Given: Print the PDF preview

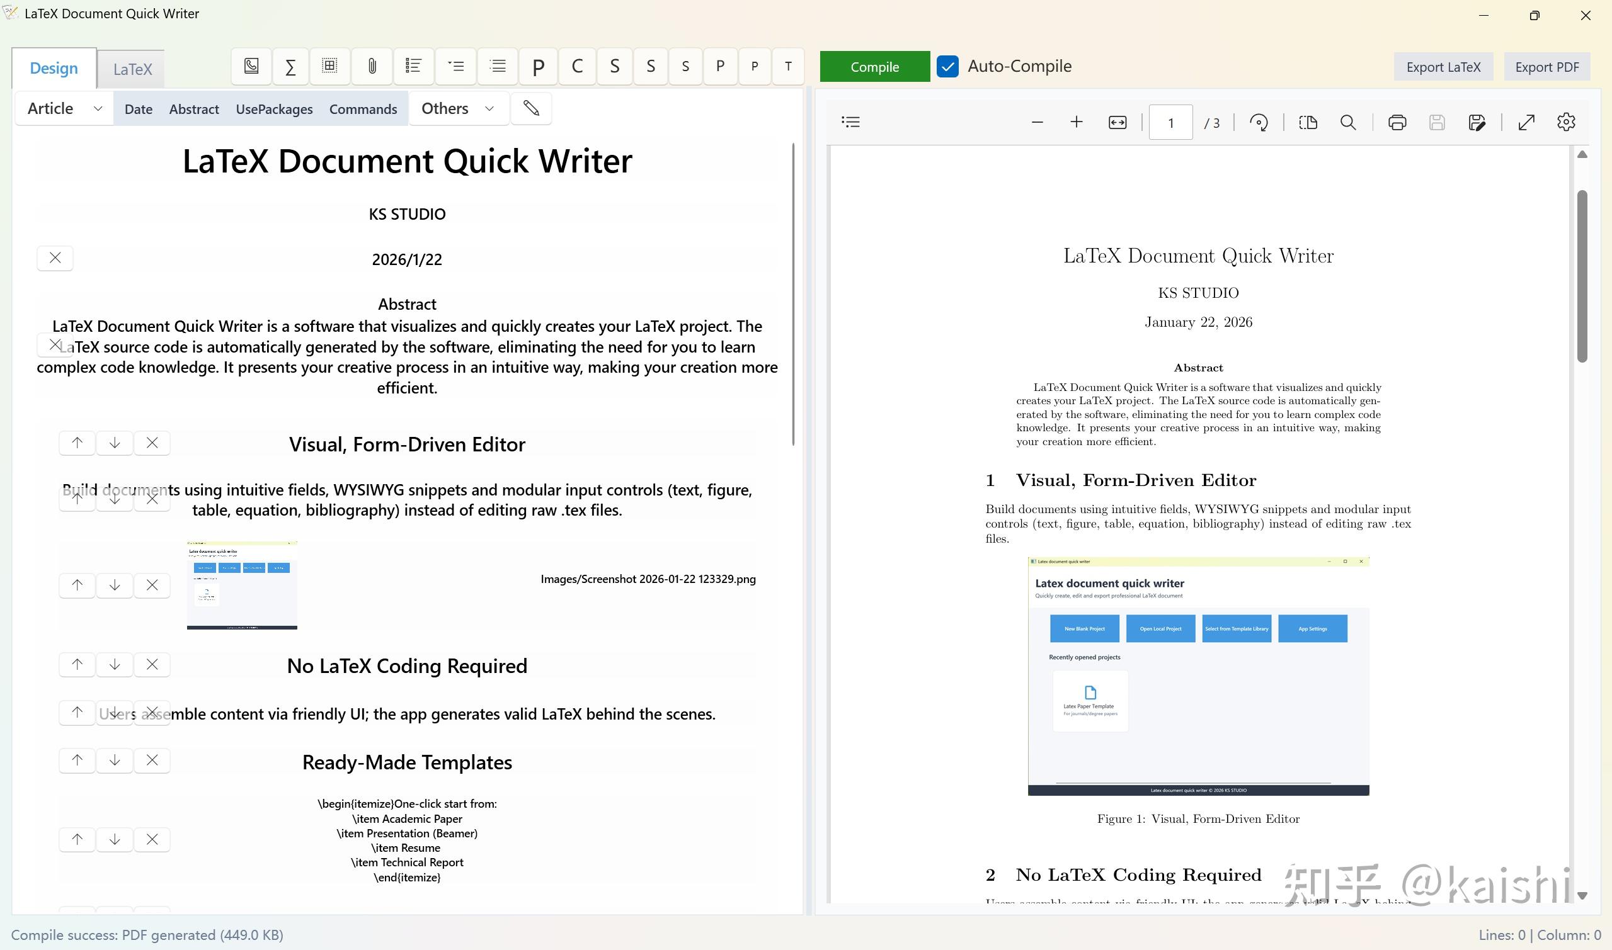Looking at the screenshot, I should click(x=1397, y=122).
